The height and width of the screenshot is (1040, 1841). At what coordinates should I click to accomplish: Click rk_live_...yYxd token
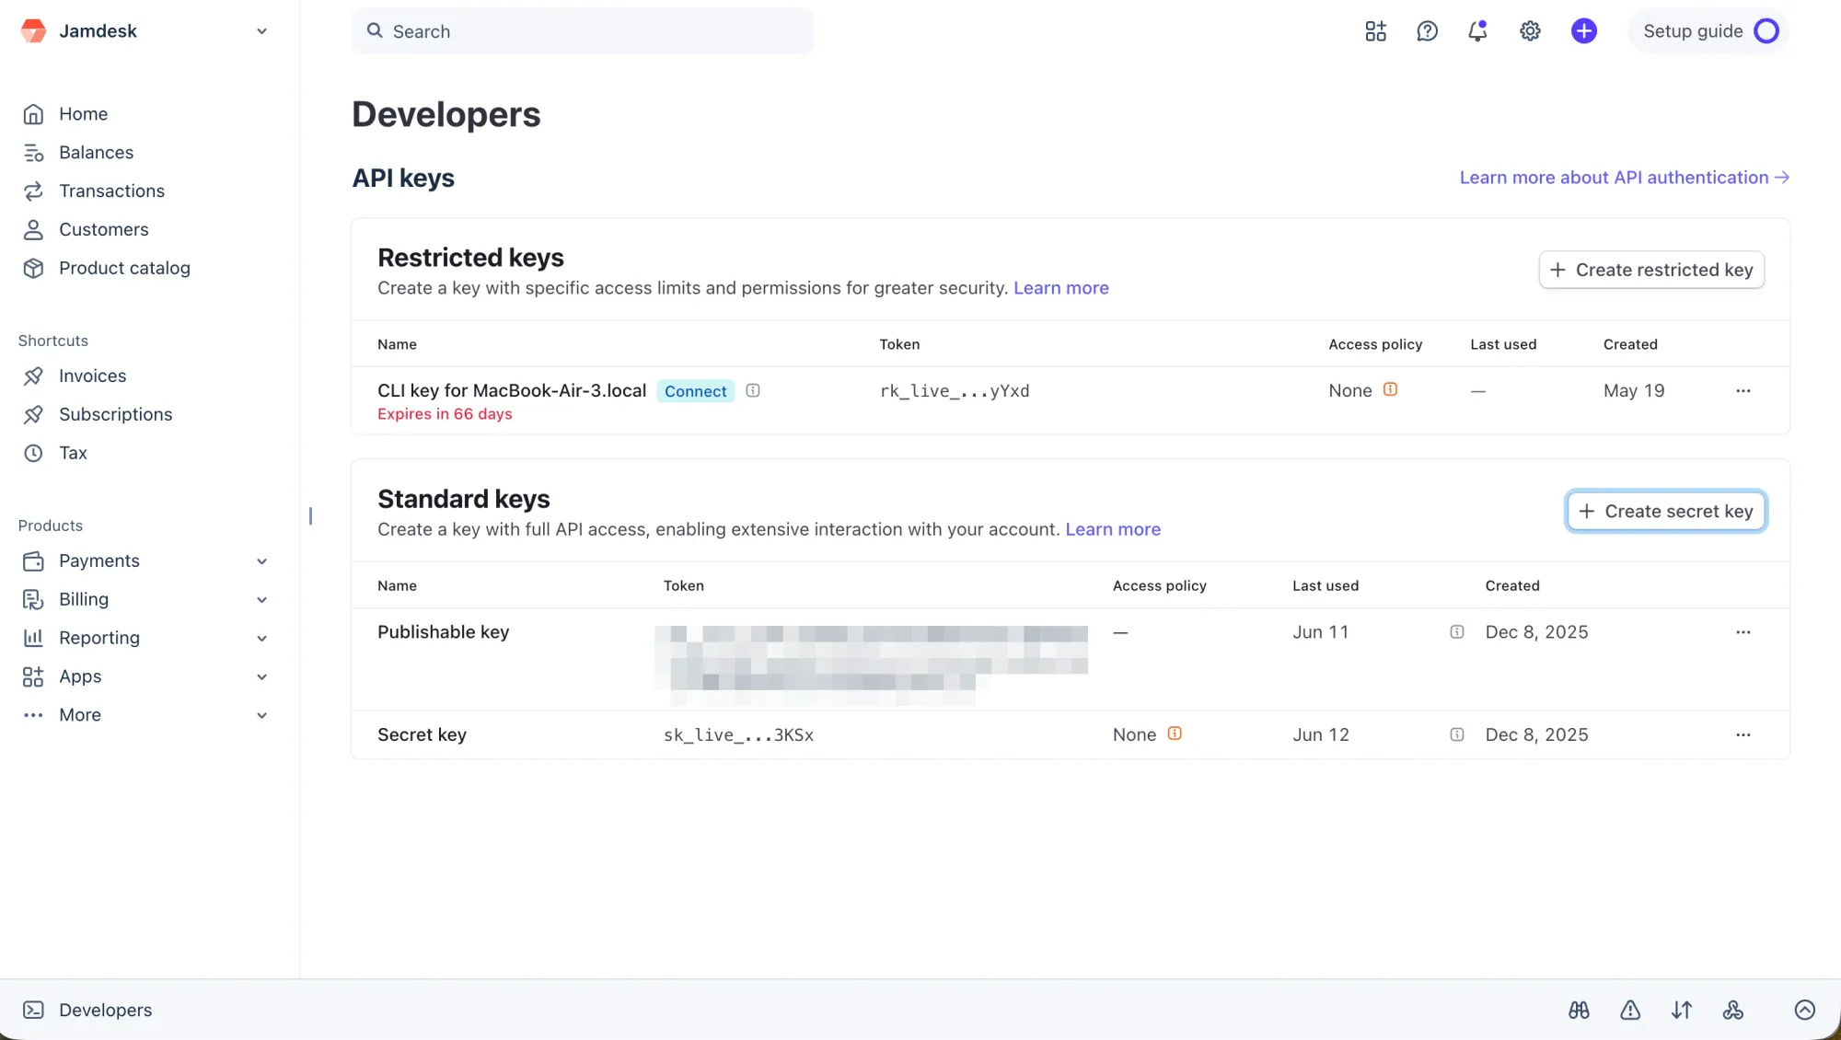coord(954,391)
